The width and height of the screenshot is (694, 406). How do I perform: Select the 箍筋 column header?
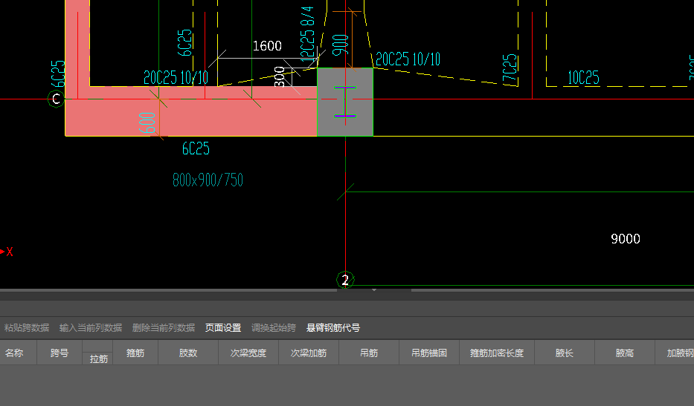[x=135, y=353]
